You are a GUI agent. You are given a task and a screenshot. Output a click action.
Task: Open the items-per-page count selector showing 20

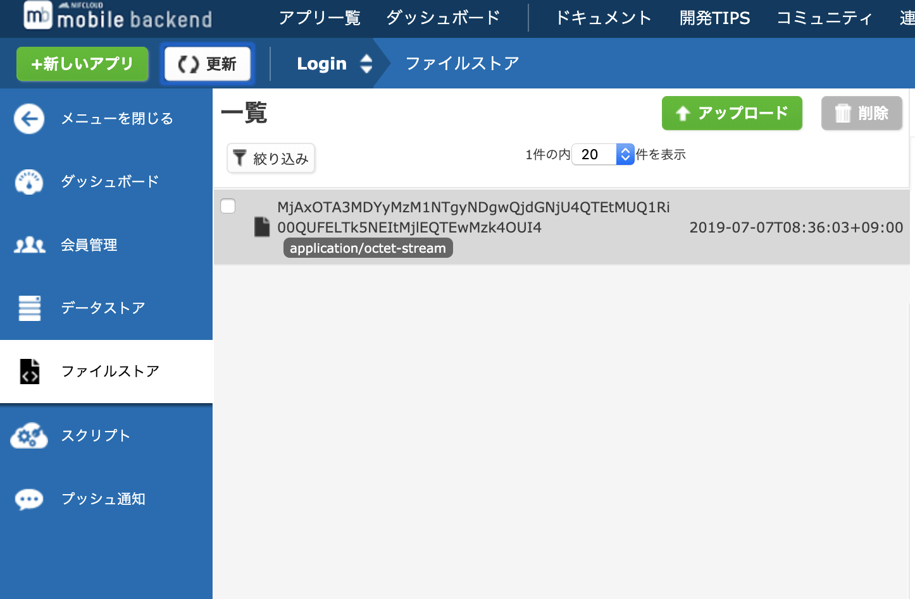click(x=594, y=154)
